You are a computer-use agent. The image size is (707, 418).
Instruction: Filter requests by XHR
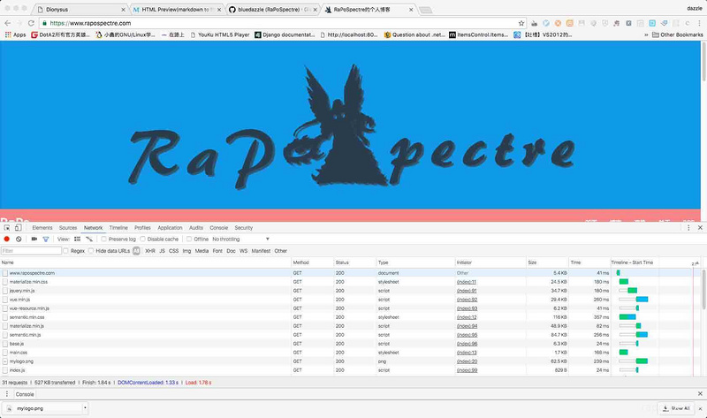pyautogui.click(x=150, y=251)
